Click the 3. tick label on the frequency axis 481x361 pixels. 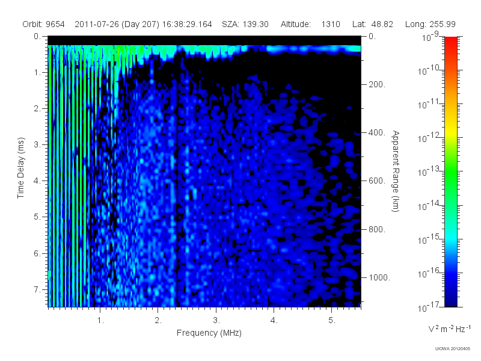click(216, 321)
